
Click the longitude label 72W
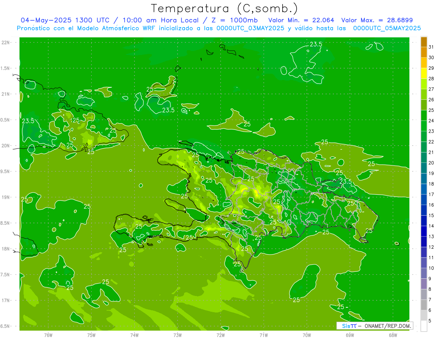220,335
